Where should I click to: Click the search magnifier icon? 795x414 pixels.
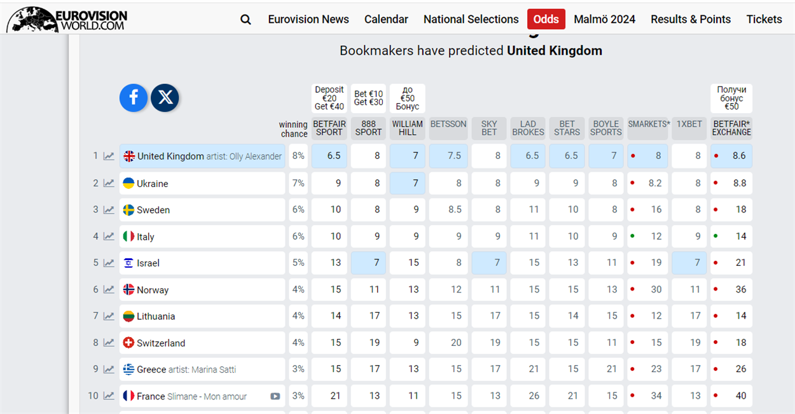click(245, 19)
